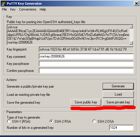
Task: Click the 'Type of key to generate:' label
Action: (x=24, y=117)
